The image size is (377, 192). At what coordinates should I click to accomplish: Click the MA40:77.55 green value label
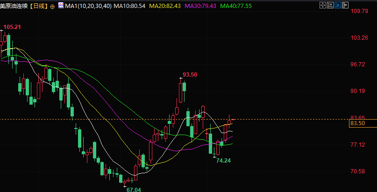[x=235, y=6]
